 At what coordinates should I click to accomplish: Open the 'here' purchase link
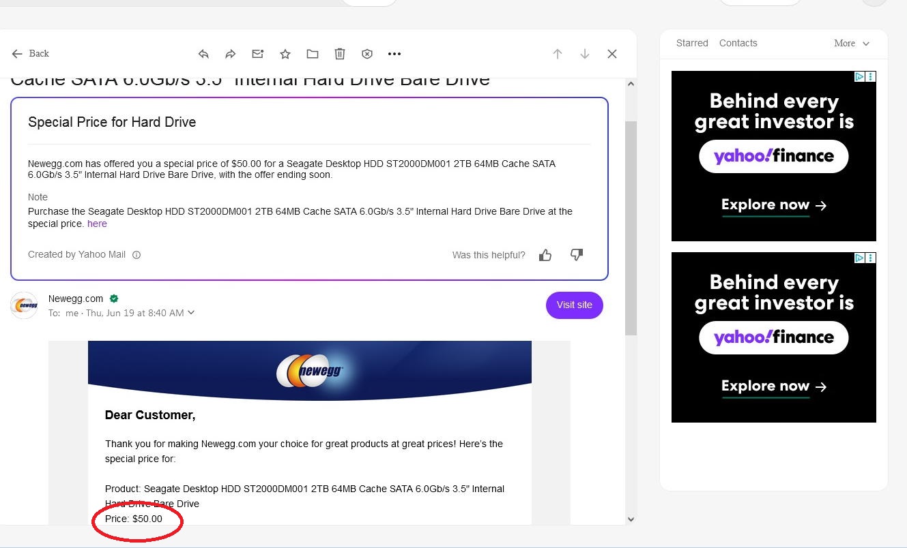point(97,224)
